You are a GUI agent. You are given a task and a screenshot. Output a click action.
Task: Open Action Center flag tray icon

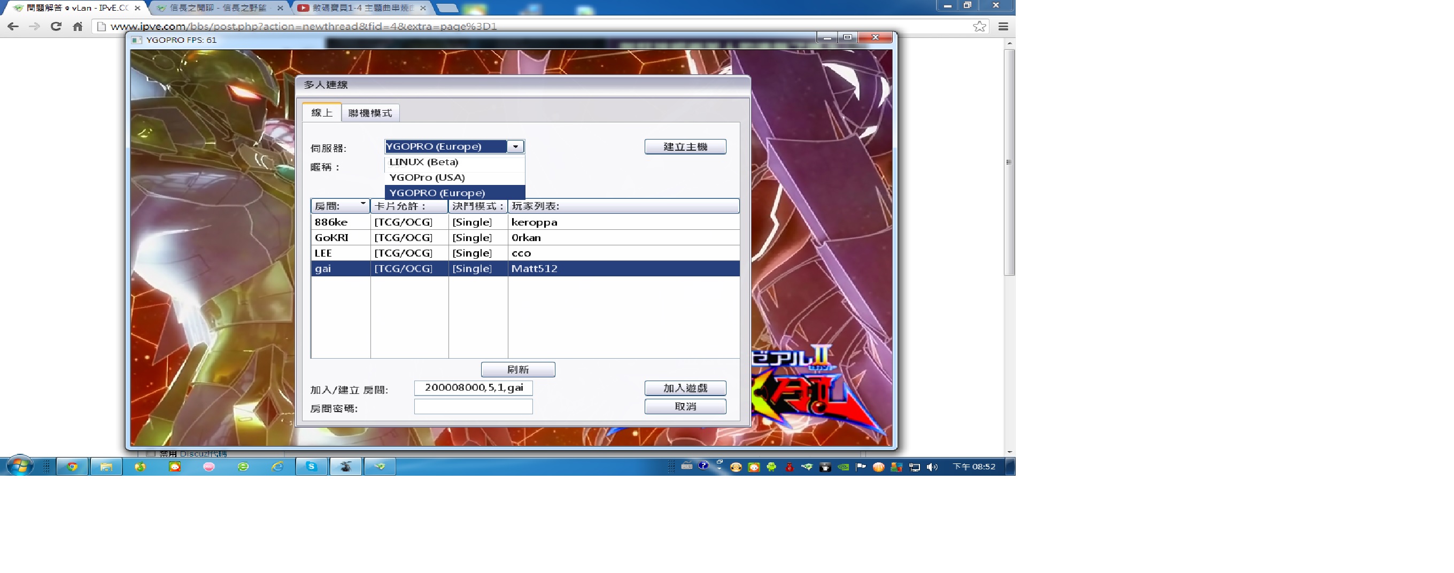click(x=861, y=467)
